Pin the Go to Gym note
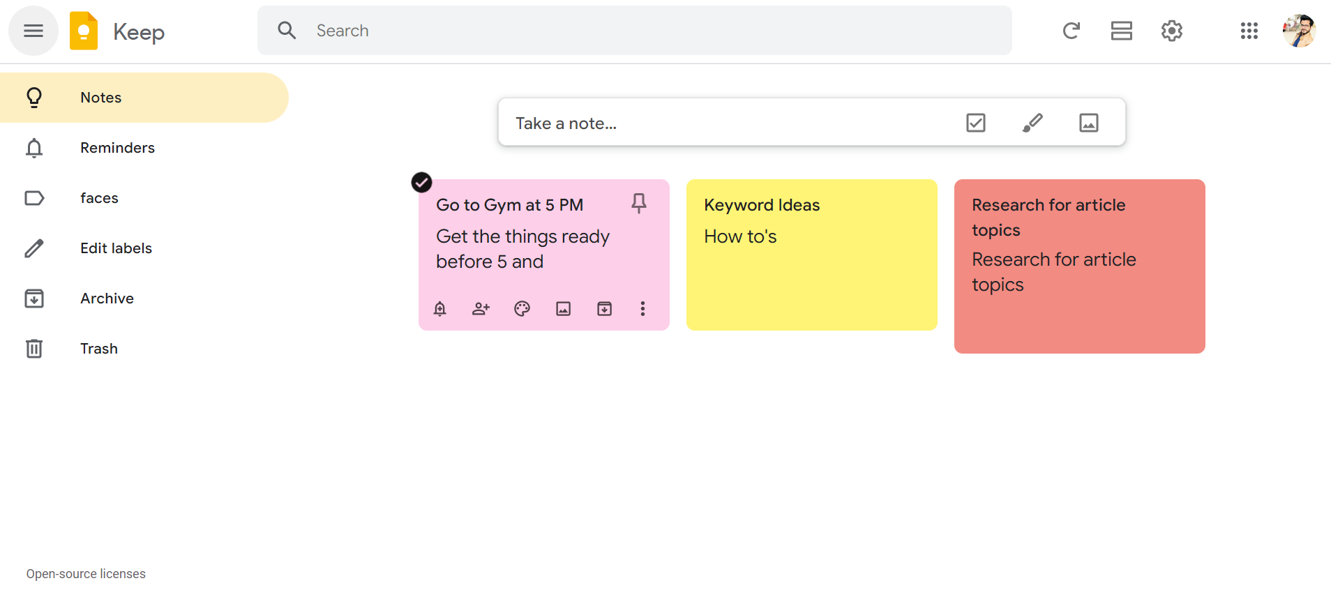 point(638,203)
